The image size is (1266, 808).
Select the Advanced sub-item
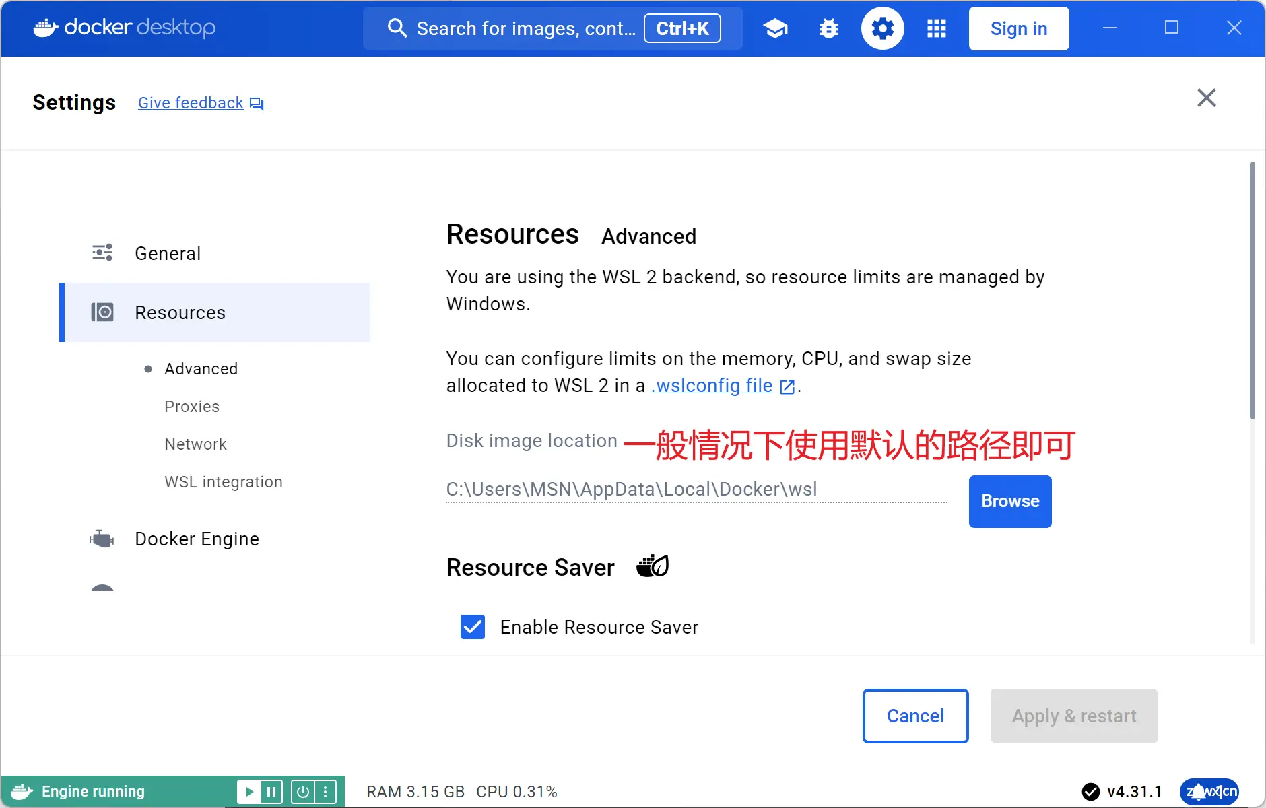201,369
